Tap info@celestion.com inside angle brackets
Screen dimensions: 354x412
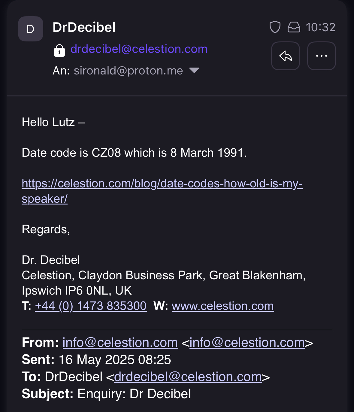click(x=247, y=343)
